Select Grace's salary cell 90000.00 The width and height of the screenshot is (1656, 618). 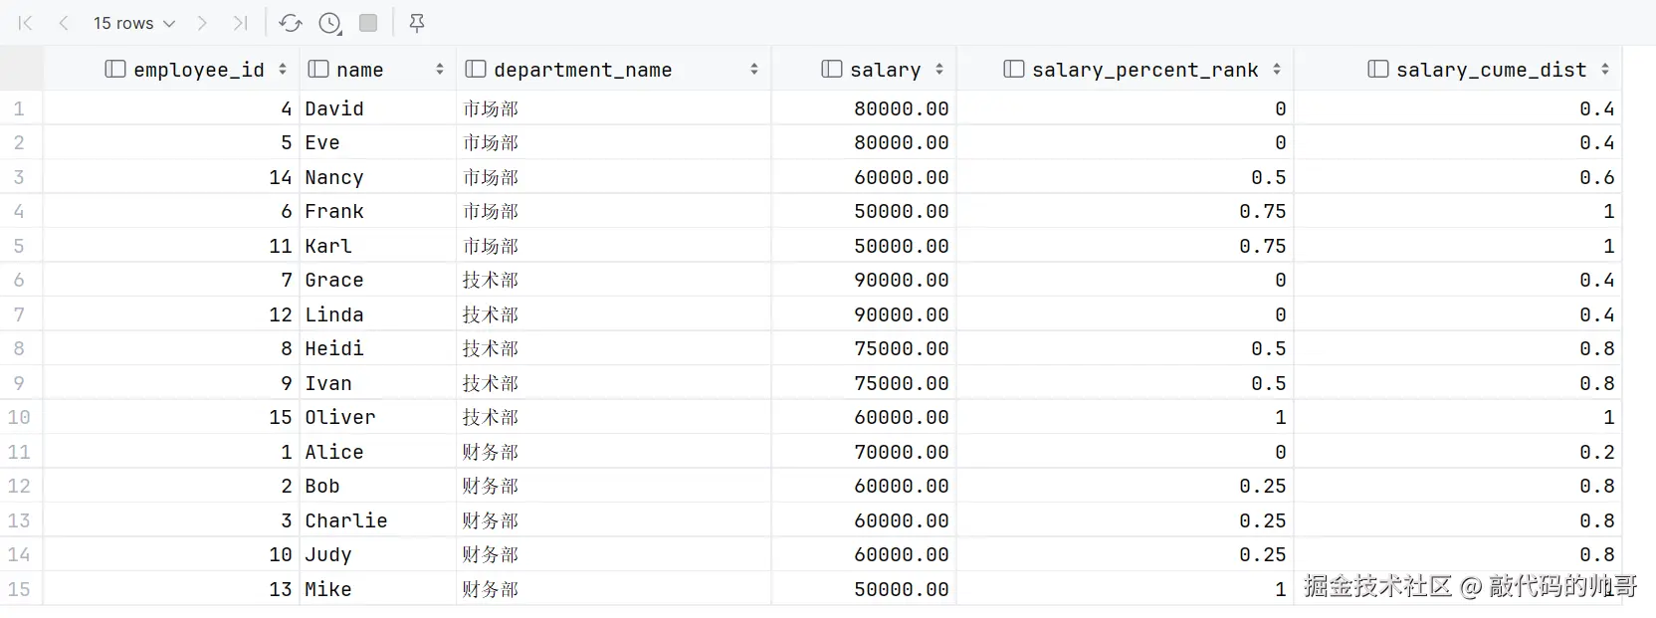click(901, 280)
